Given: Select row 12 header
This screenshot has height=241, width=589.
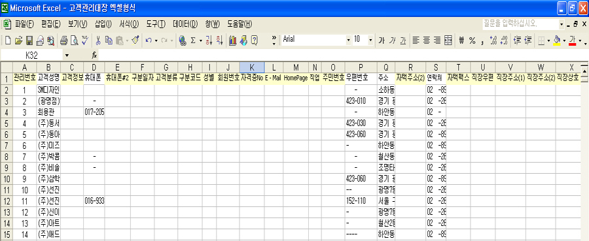Looking at the screenshot, I should tap(7, 201).
